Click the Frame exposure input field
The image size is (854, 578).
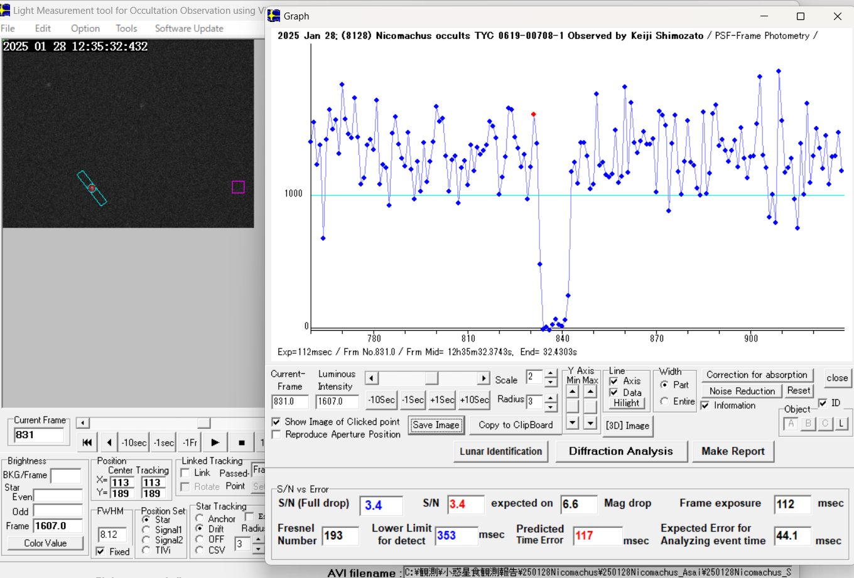click(792, 504)
